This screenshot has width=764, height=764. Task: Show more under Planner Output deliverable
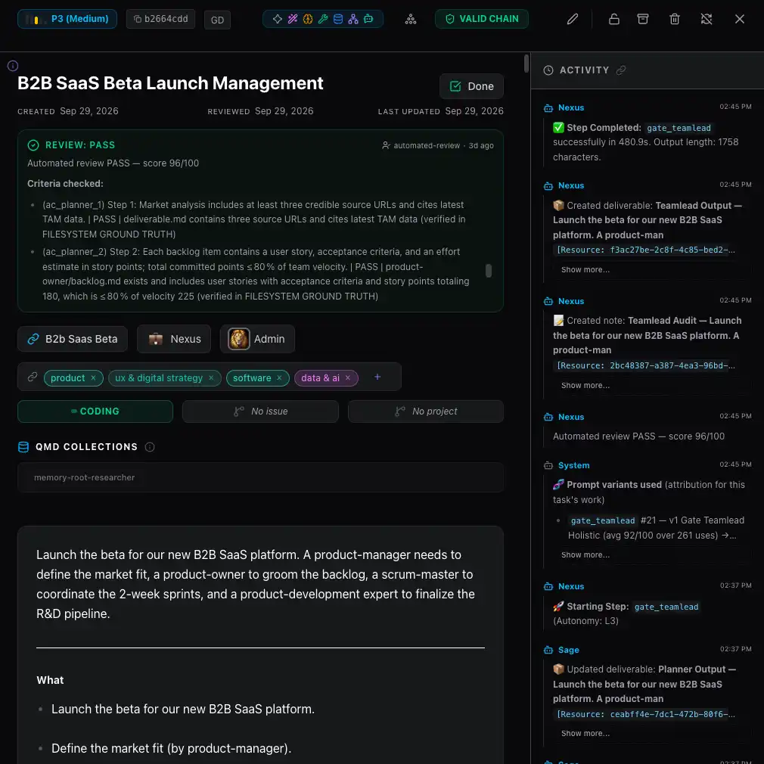(x=585, y=733)
